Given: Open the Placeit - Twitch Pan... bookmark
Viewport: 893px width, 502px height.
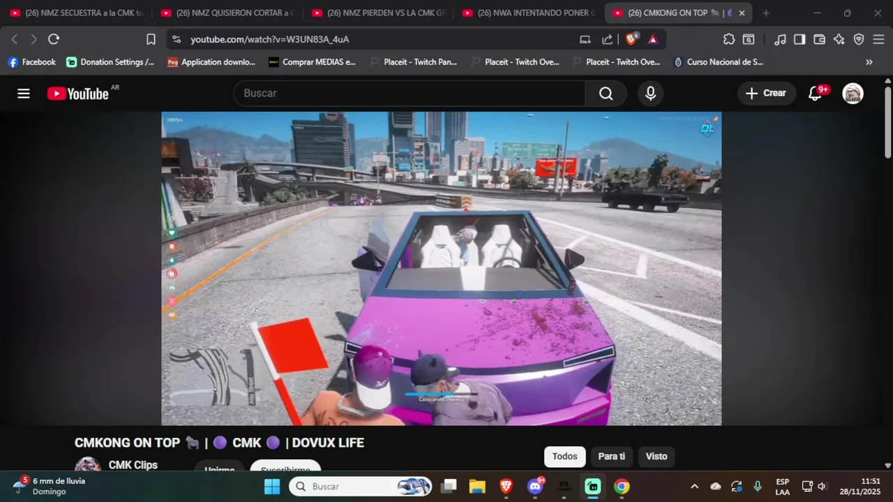Looking at the screenshot, I should point(413,62).
